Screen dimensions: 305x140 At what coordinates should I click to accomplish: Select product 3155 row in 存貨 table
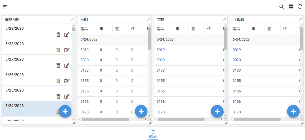tap(189, 81)
